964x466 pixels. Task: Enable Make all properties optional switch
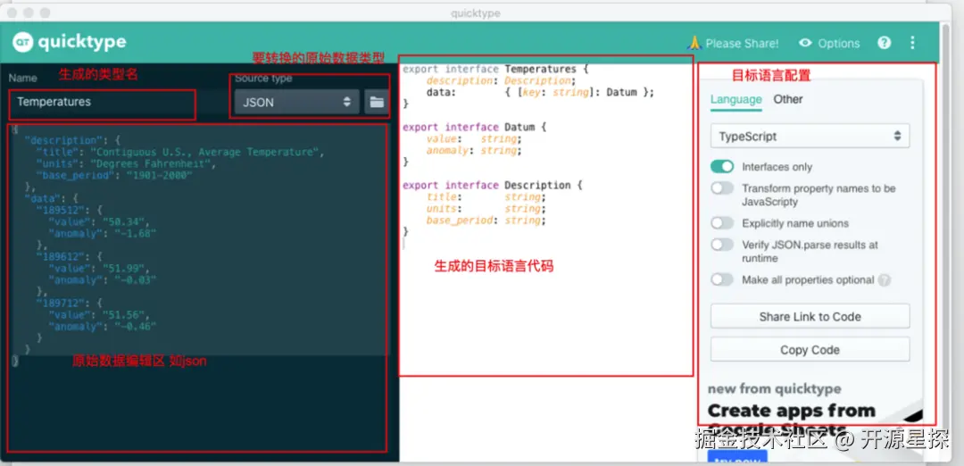(722, 279)
